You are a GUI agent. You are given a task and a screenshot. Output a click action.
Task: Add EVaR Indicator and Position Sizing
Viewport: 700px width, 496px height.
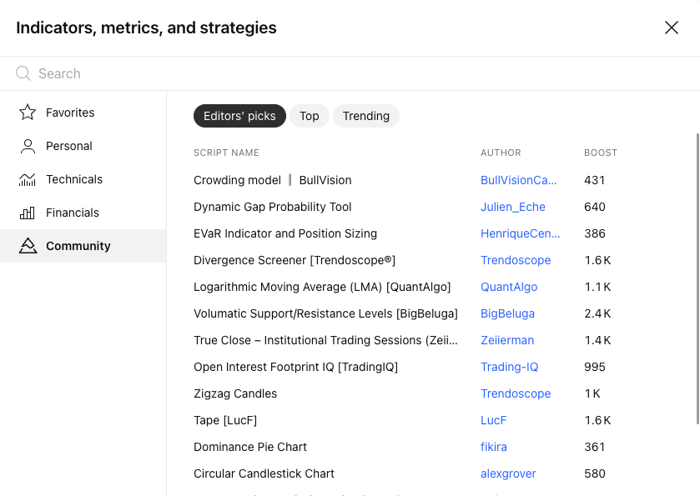285,233
